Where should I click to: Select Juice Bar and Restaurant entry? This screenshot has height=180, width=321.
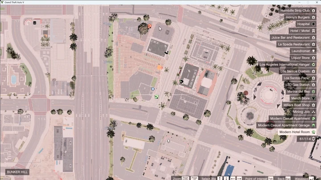[293, 37]
